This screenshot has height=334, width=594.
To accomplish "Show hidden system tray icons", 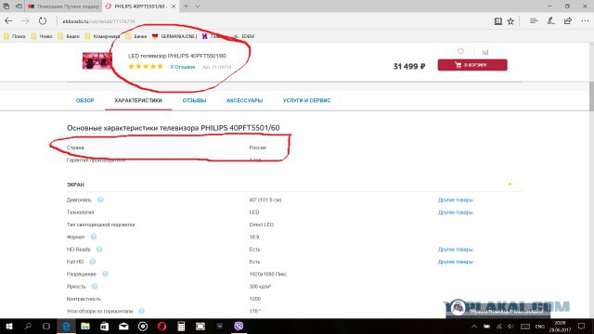I will click(474, 326).
